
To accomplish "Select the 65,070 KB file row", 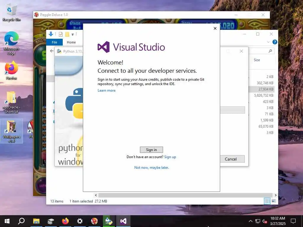I will coord(266,127).
